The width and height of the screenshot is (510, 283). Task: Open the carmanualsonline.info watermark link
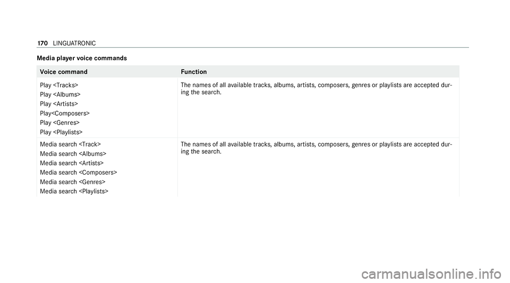tap(431, 274)
